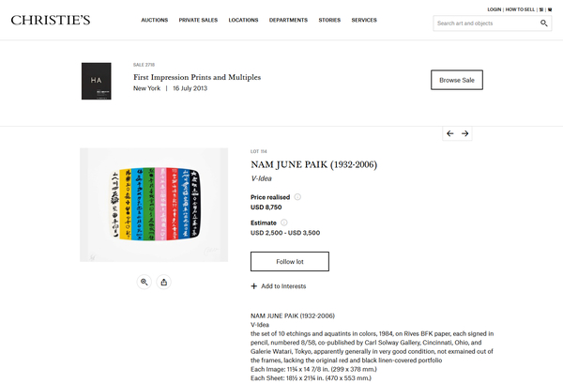Click the search magnifier icon

point(544,23)
